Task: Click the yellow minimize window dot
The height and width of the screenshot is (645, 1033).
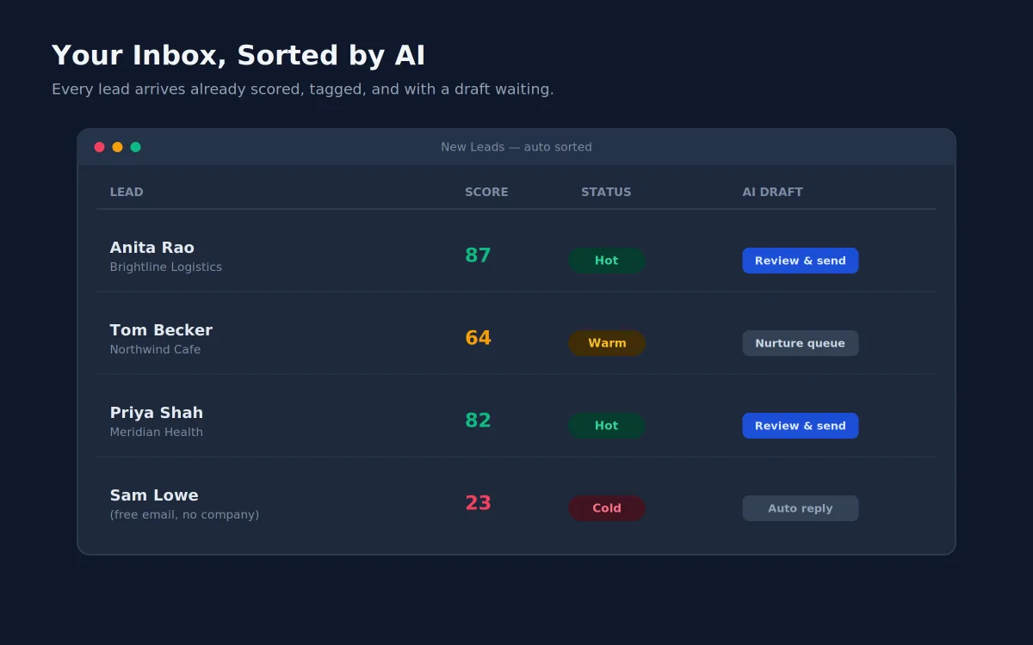Action: [118, 147]
